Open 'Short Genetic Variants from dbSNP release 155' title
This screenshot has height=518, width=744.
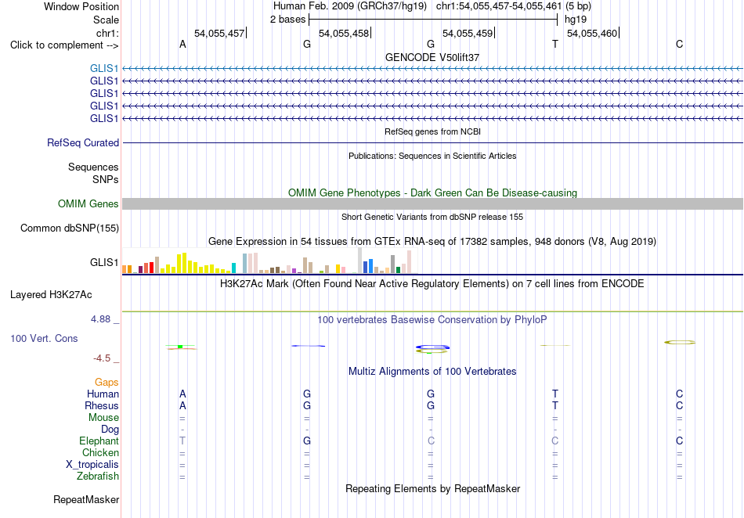point(432,217)
